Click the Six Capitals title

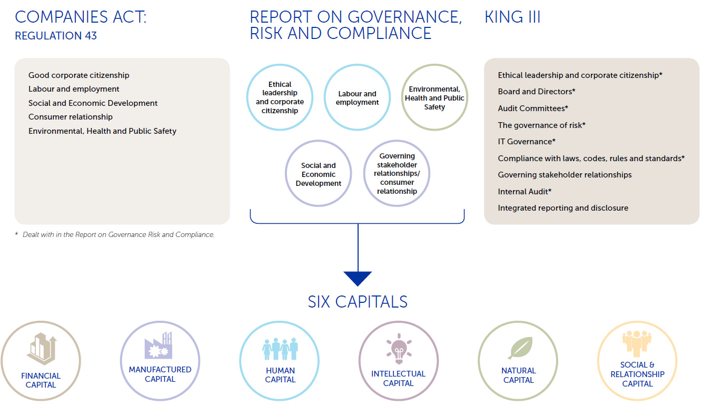pos(358,302)
